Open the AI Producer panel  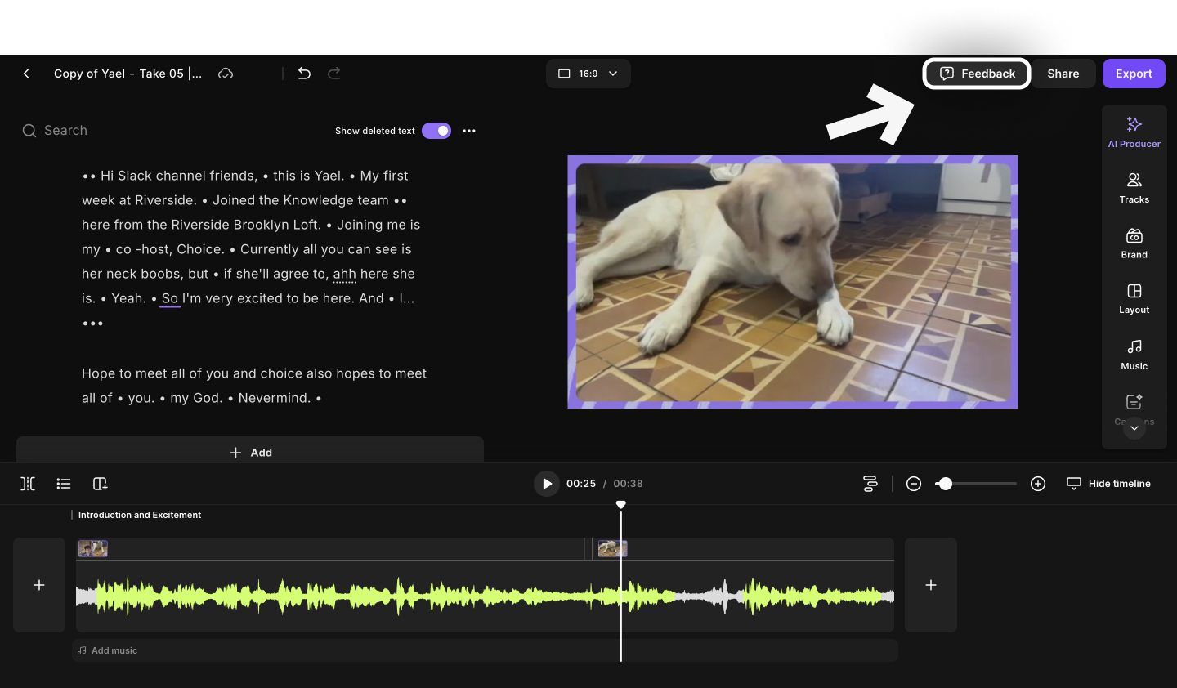tap(1134, 132)
